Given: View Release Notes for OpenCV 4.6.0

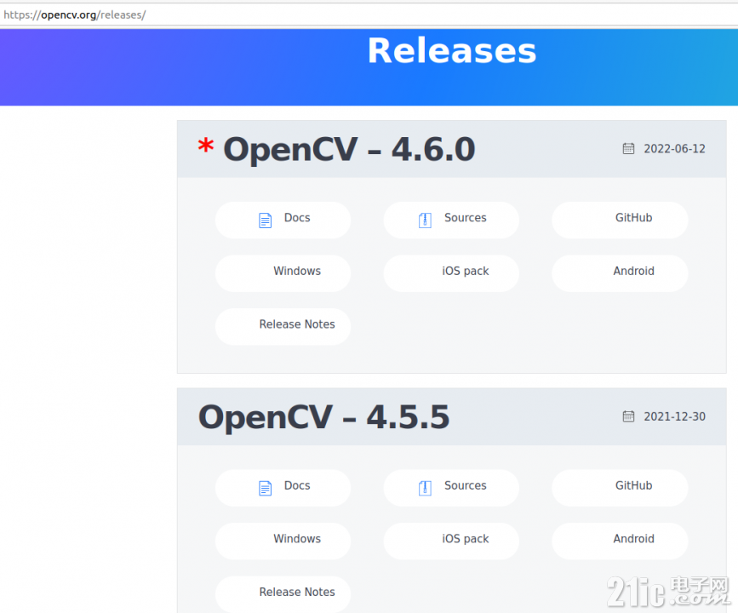Looking at the screenshot, I should pos(283,326).
